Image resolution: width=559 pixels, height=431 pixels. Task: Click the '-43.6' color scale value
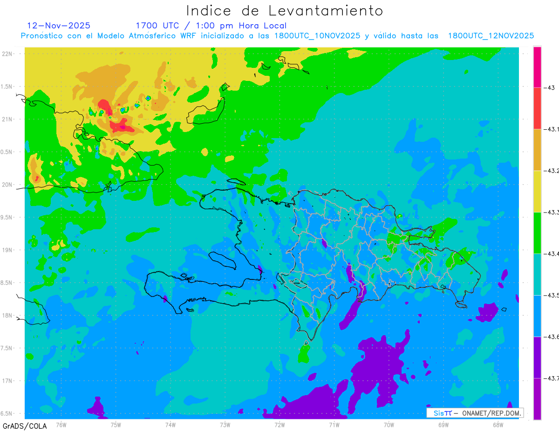click(552, 337)
